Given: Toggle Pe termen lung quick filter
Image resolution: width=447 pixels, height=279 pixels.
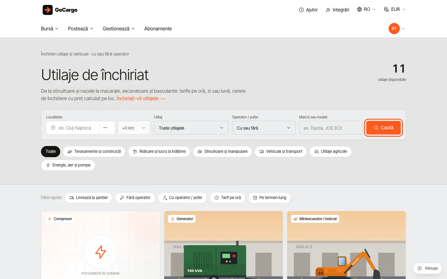Looking at the screenshot, I should [269, 198].
